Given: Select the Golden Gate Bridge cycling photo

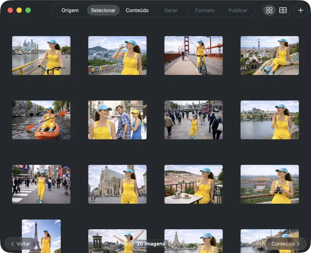Looking at the screenshot, I should [x=194, y=55].
